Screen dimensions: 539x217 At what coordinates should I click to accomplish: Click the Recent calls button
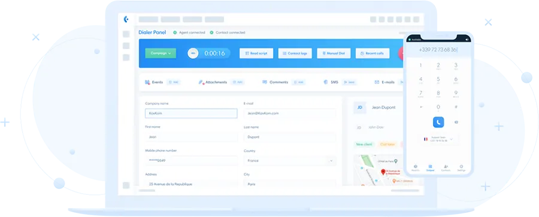coord(373,53)
